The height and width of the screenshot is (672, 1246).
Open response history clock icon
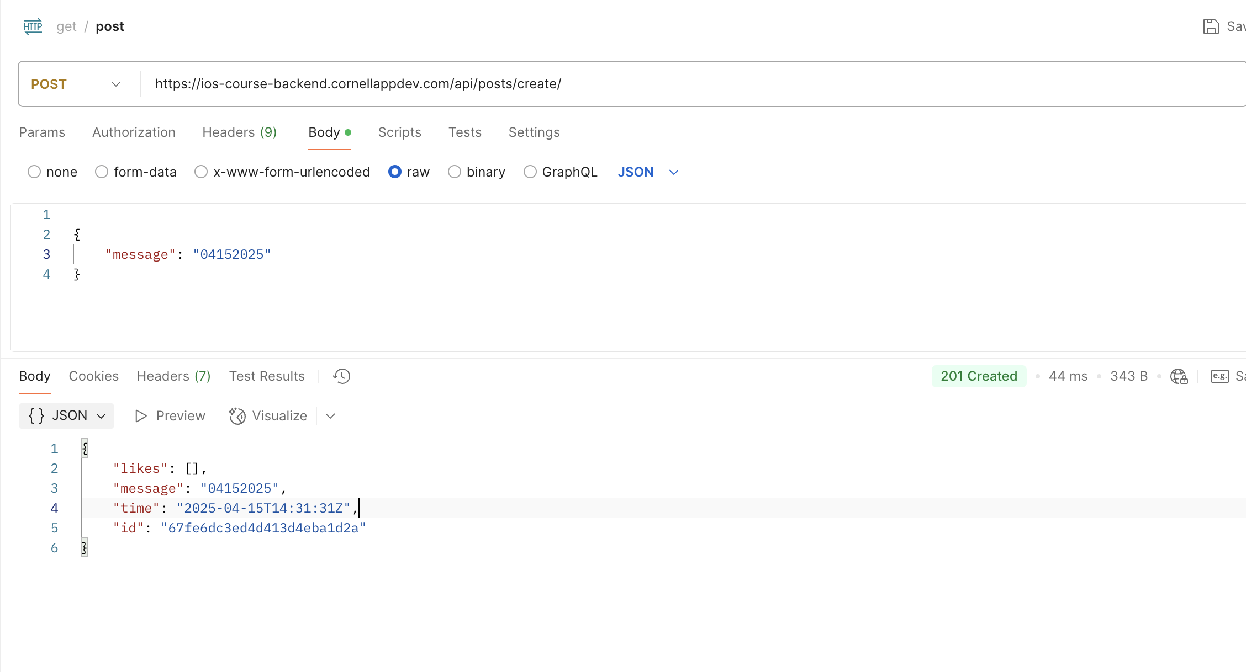[x=341, y=376]
